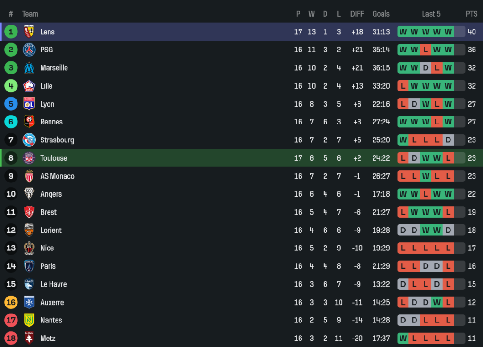Click the Goals column header
Screen dimensions: 483x347
[x=381, y=14]
